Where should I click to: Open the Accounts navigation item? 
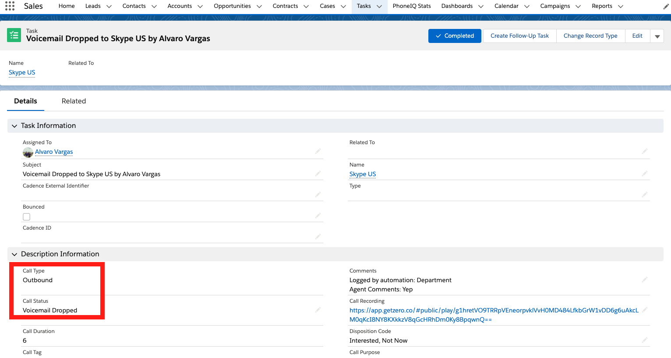coord(180,6)
